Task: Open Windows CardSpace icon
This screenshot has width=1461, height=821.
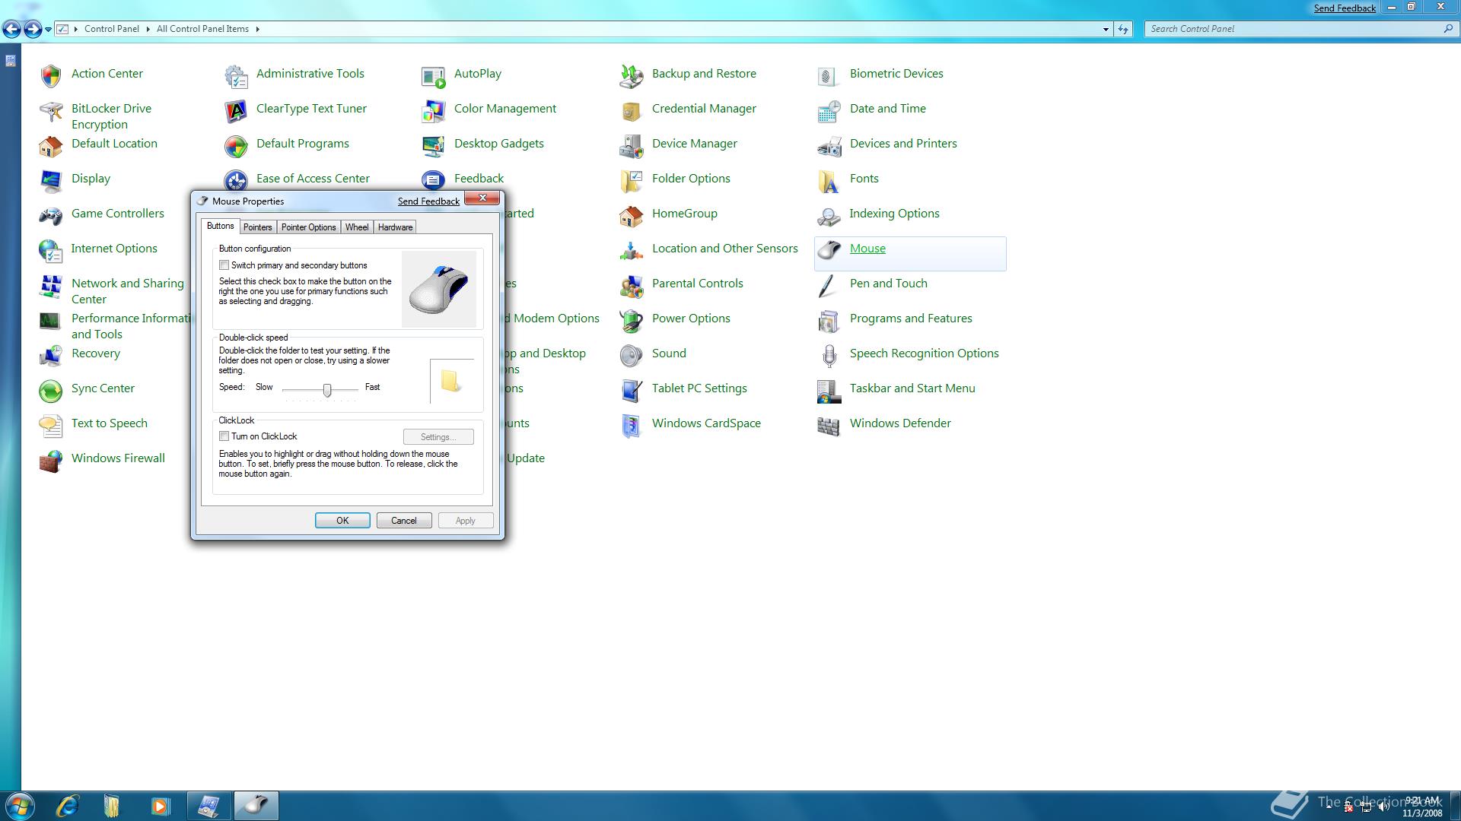Action: 632,426
